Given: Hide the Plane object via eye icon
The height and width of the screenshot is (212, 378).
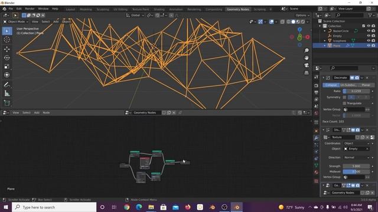Looking at the screenshot, I should (x=369, y=45).
